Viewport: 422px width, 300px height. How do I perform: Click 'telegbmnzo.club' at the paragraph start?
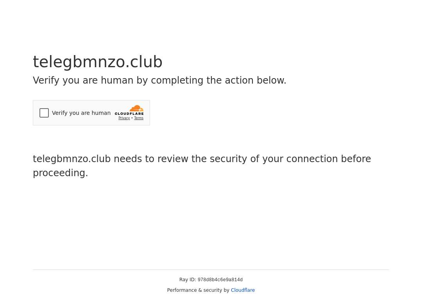pyautogui.click(x=72, y=159)
